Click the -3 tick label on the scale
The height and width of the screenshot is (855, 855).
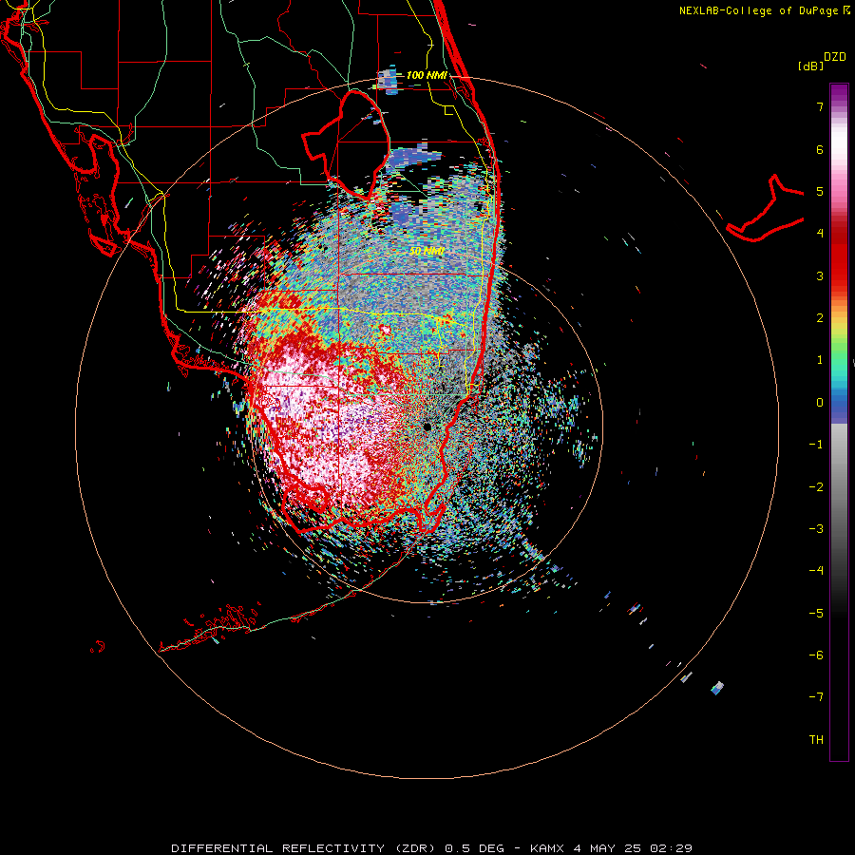[x=816, y=529]
